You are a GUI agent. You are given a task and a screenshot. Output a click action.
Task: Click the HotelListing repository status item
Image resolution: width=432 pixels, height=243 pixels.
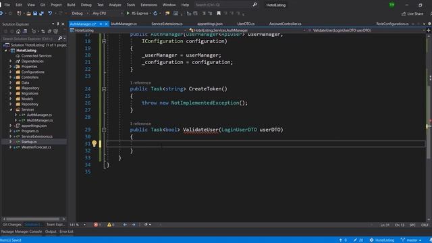[x=382, y=240]
